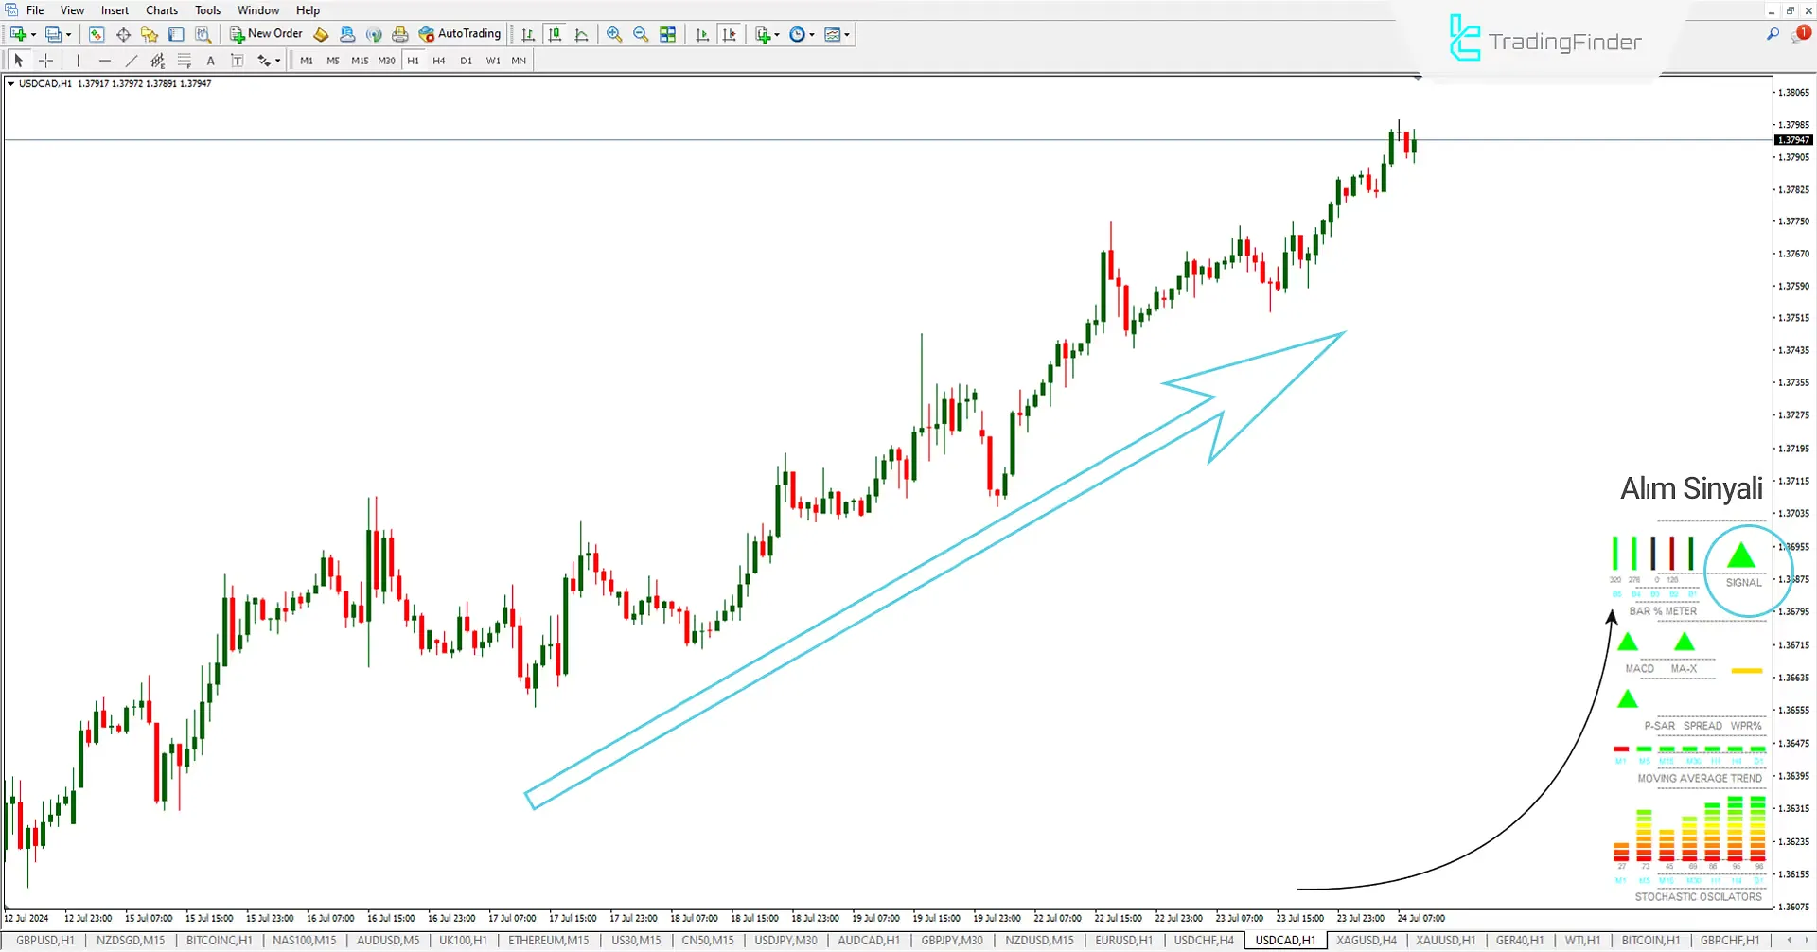Open the Navigator panel
Image resolution: width=1817 pixels, height=952 pixels.
149,34
